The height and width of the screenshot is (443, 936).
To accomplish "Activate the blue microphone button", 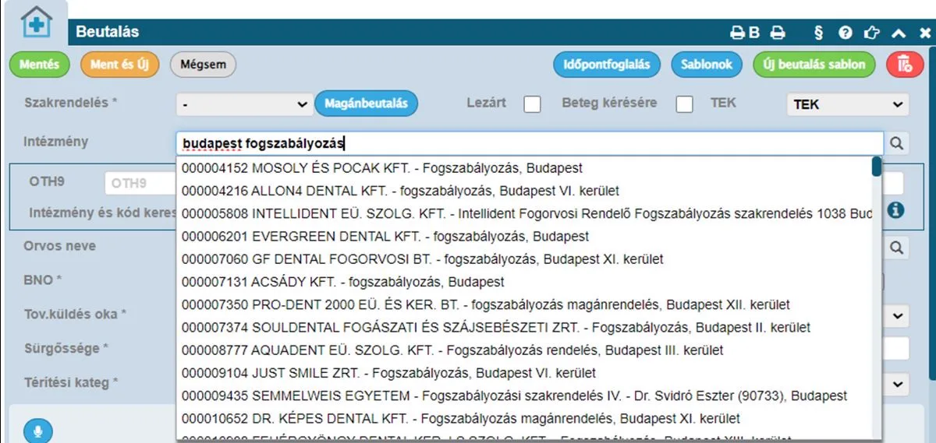I will pos(37,431).
